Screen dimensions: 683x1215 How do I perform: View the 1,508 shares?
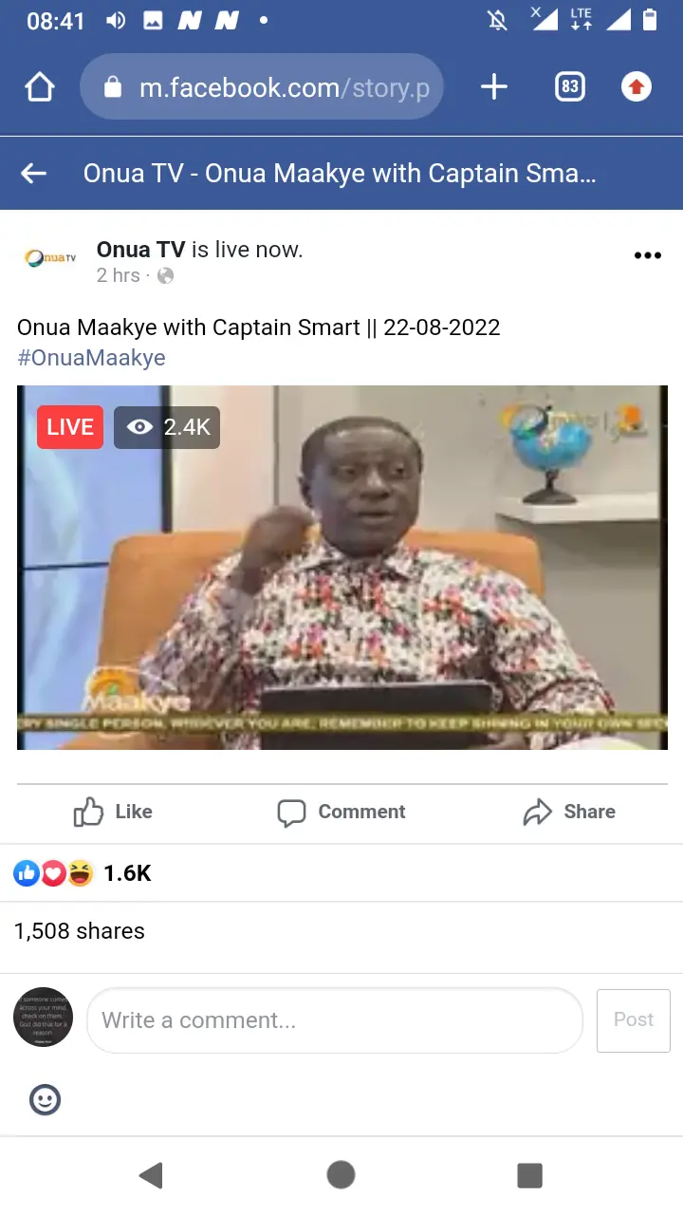[x=80, y=931]
